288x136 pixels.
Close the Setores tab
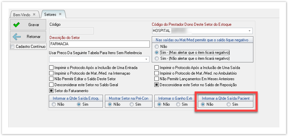click(60, 14)
